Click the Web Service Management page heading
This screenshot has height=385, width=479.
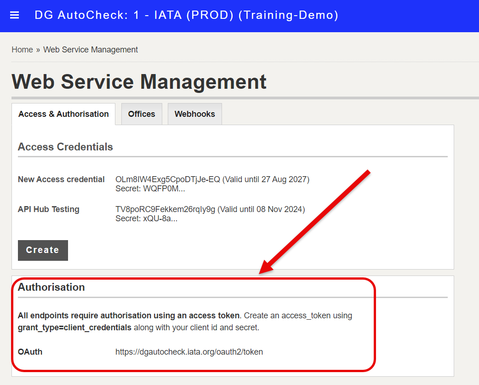point(139,82)
